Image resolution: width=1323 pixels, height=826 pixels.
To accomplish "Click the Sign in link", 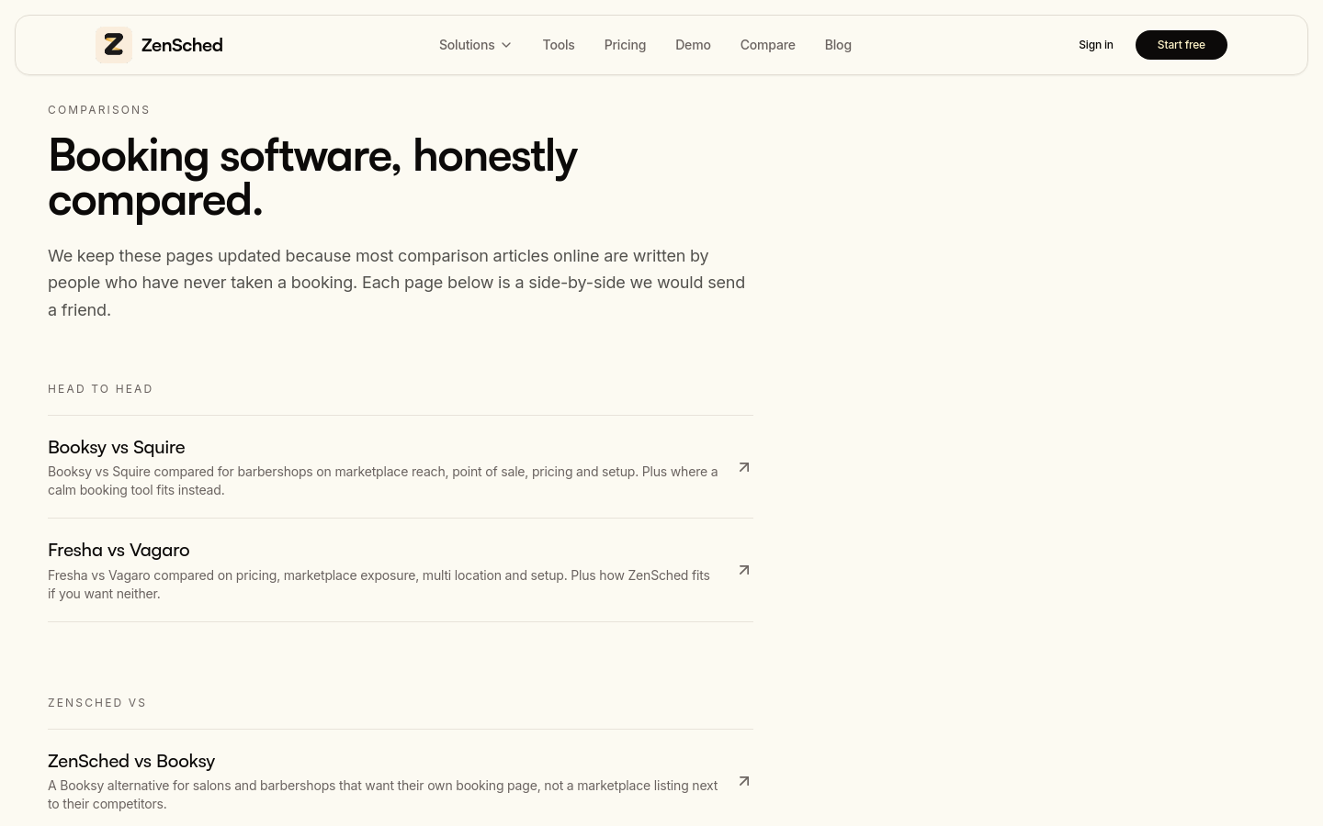I will (1095, 45).
